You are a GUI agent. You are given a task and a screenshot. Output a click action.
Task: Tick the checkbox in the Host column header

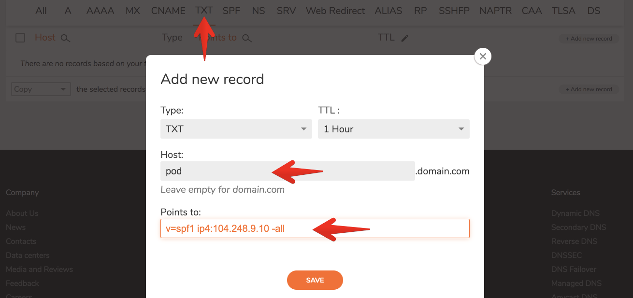pos(19,38)
